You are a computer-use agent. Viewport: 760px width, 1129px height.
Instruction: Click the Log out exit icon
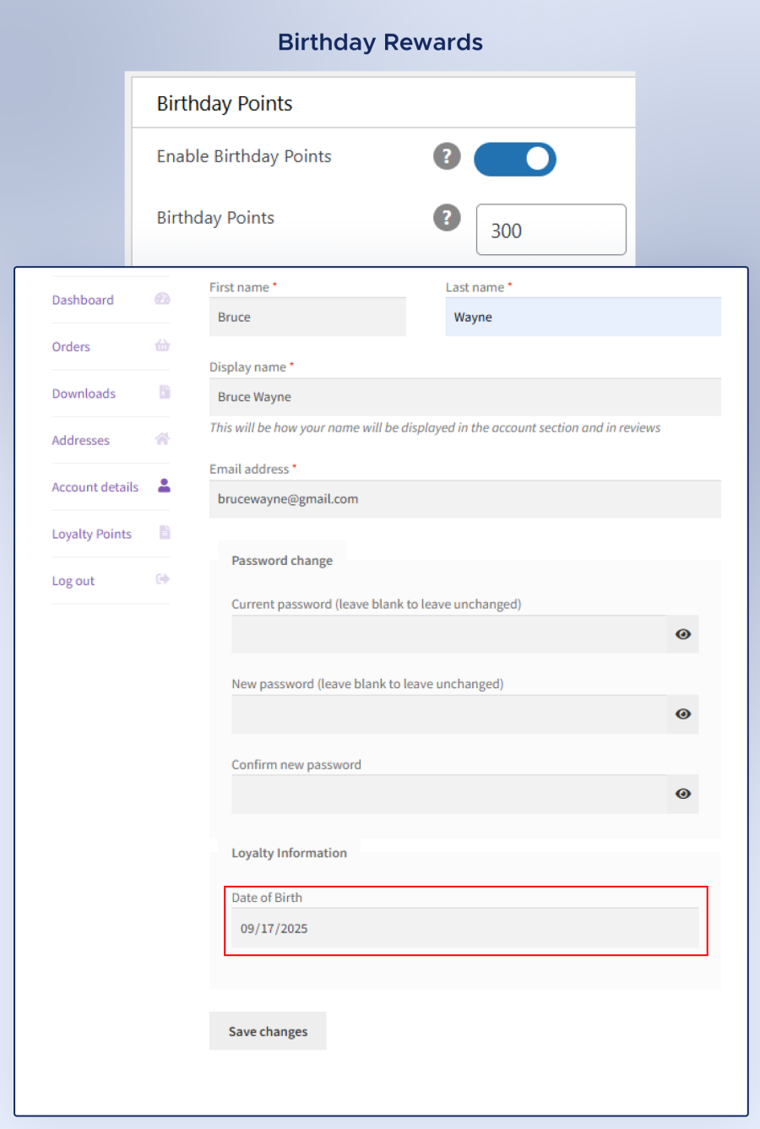[161, 579]
